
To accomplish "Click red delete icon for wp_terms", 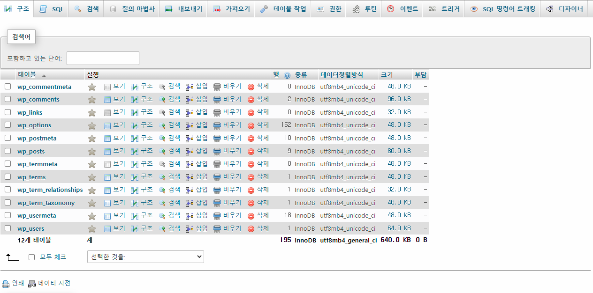I will point(251,177).
